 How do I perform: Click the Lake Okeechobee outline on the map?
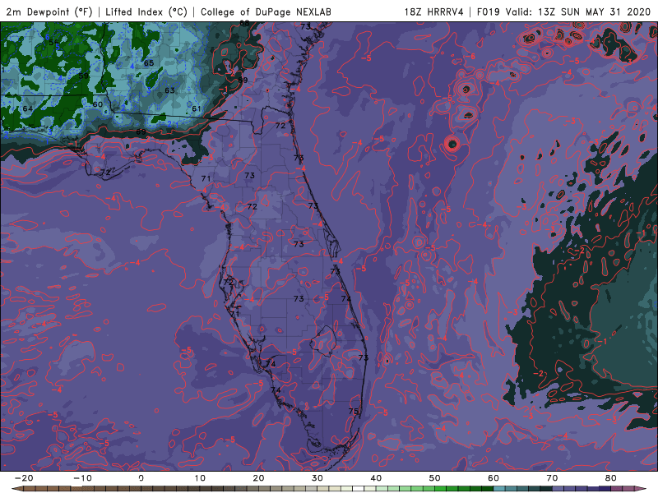tap(323, 339)
